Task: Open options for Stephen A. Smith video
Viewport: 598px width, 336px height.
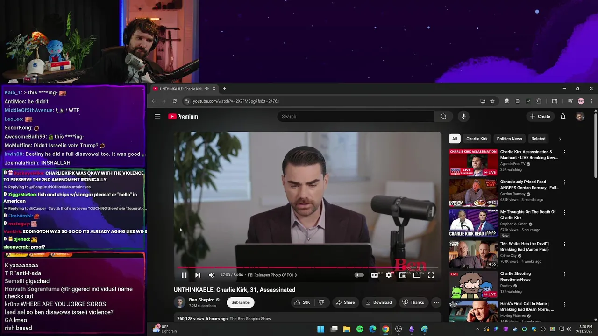Action: click(564, 212)
